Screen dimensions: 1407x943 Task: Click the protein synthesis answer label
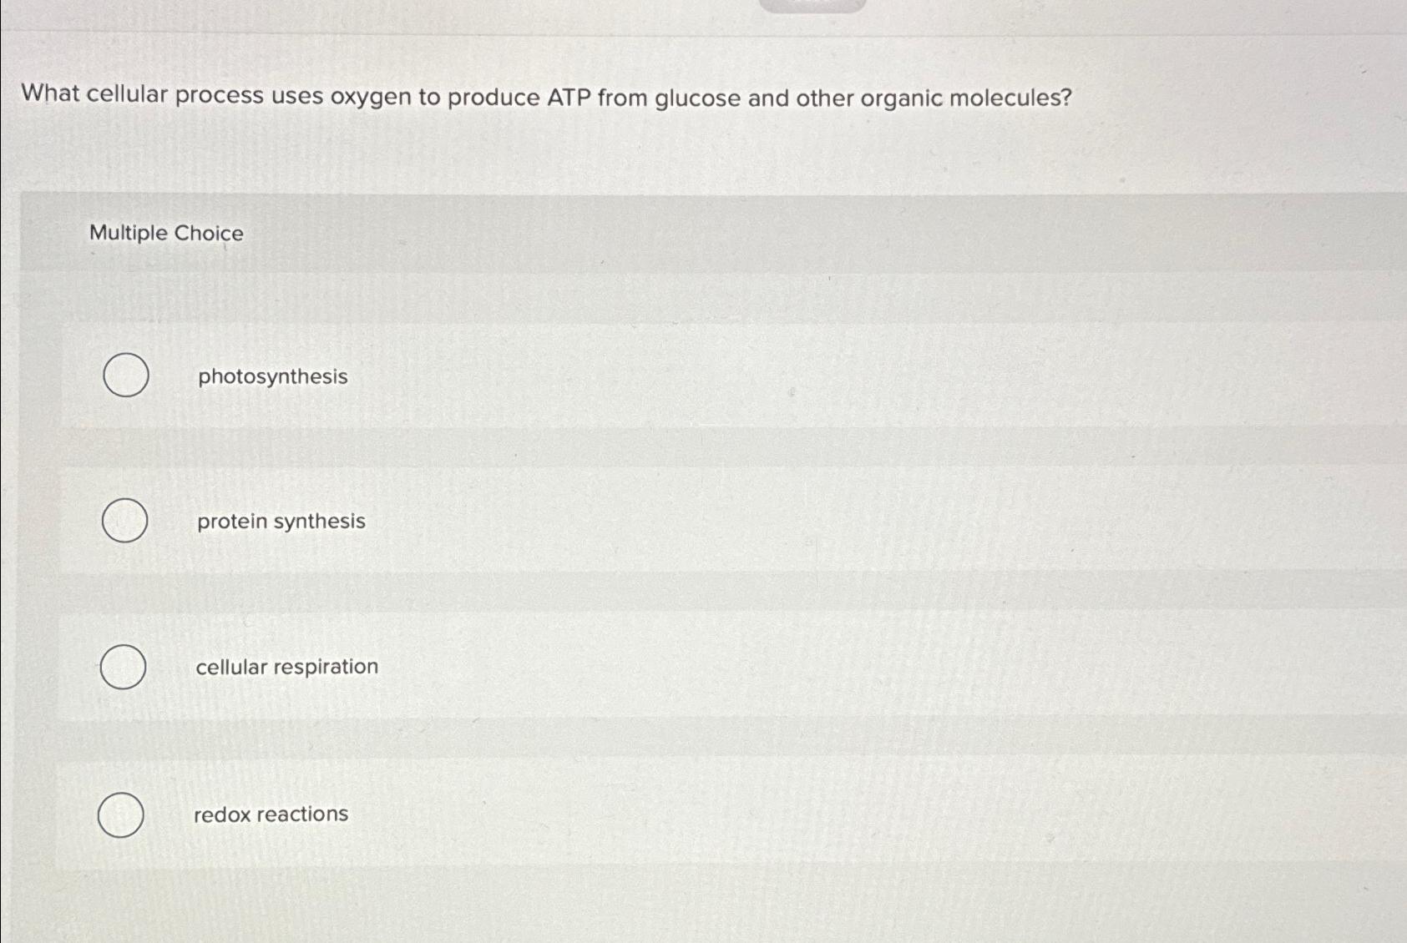(281, 521)
